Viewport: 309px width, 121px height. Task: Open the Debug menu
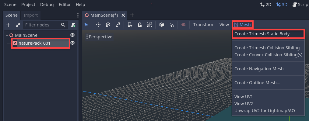tap(47, 5)
